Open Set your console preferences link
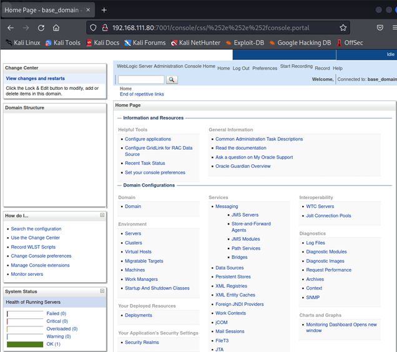 pyautogui.click(x=155, y=172)
